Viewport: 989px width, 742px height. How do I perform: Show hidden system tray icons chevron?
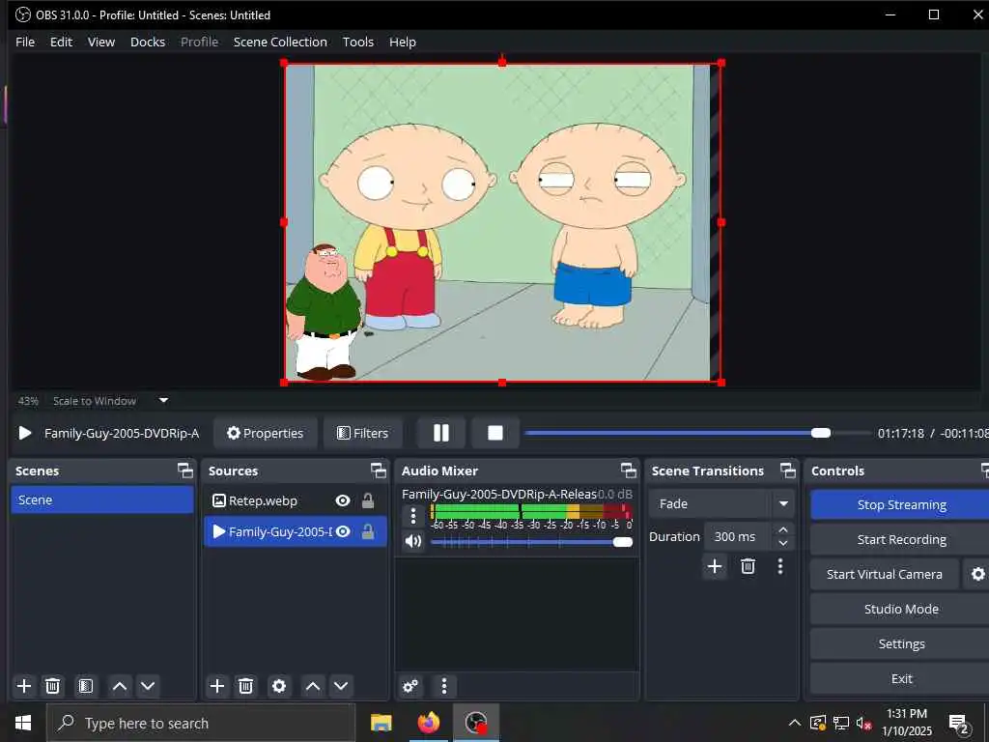coord(794,723)
